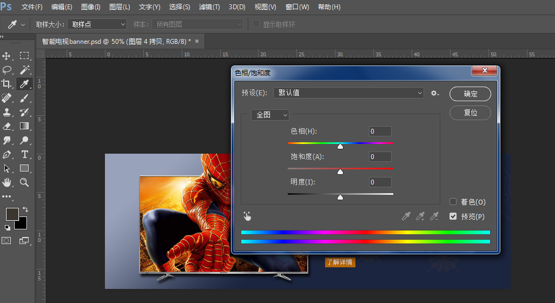Select the Eyedropper tool in toolbox
Image resolution: width=555 pixels, height=303 pixels.
[x=24, y=84]
